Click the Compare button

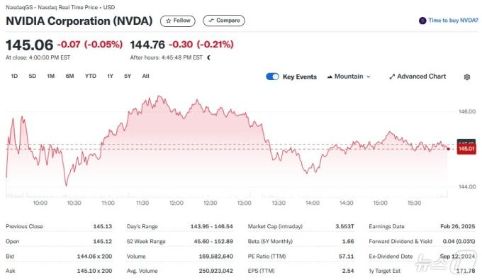[224, 21]
